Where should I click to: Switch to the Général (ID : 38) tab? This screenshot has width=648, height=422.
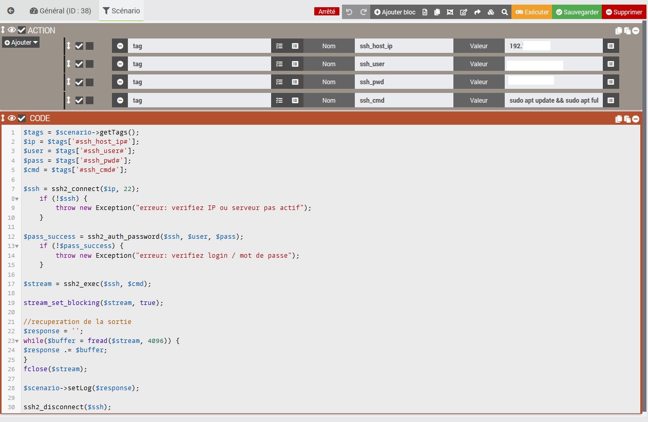click(60, 11)
